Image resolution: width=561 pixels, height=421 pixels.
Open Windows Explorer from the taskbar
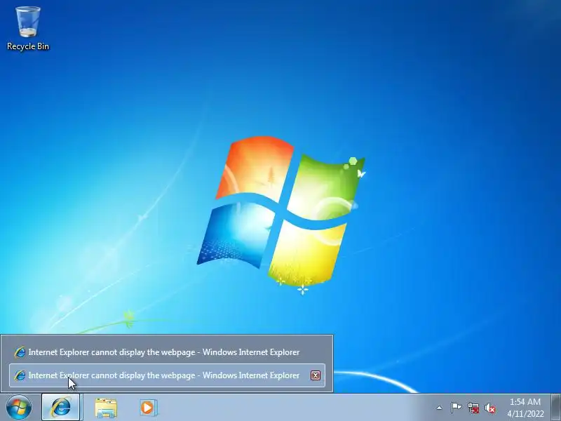(106, 408)
